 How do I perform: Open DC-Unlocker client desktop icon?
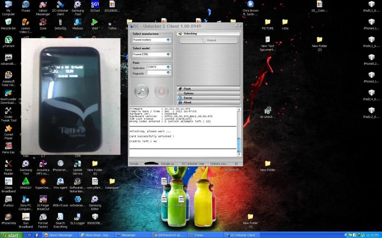[60, 8]
